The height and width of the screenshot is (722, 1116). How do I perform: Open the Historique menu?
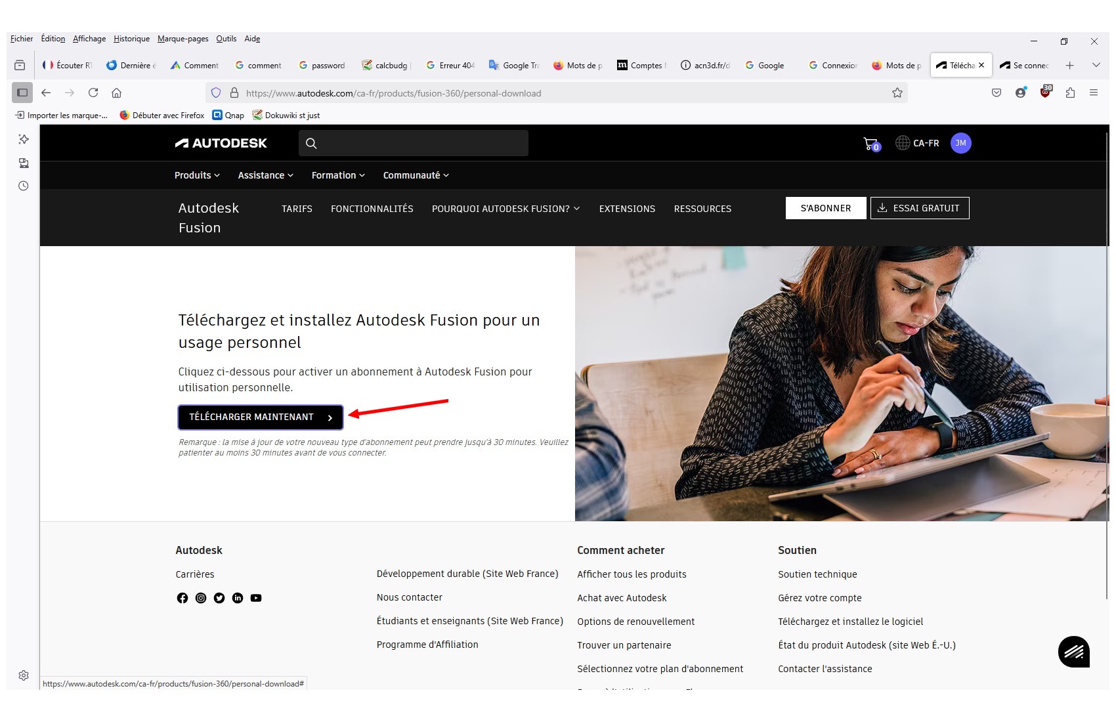[131, 39]
